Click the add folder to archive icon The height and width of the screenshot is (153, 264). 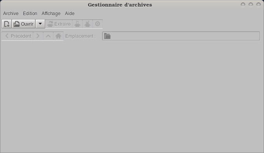[87, 24]
